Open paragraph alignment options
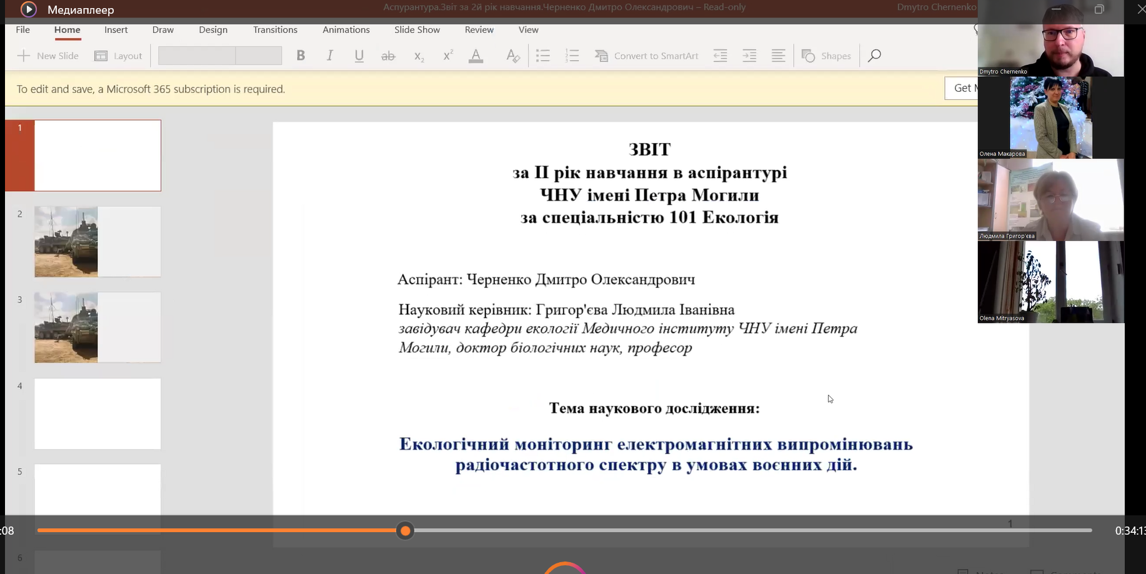The image size is (1146, 574). click(778, 56)
